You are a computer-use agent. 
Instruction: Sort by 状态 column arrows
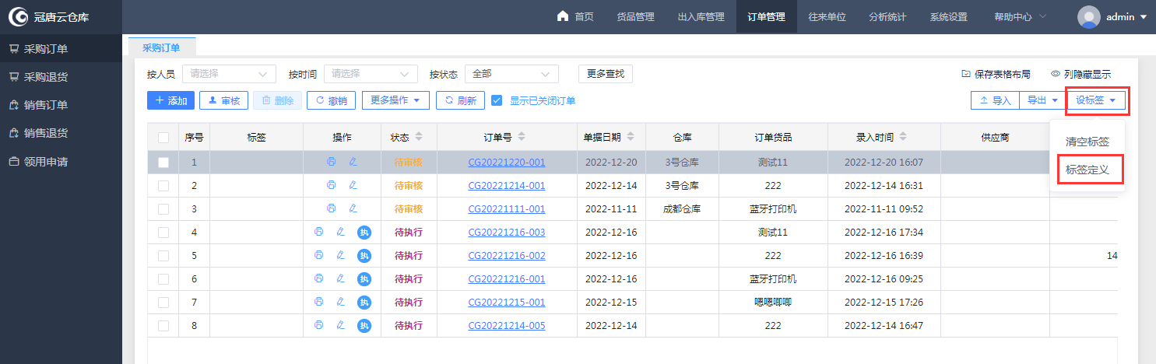pos(419,137)
